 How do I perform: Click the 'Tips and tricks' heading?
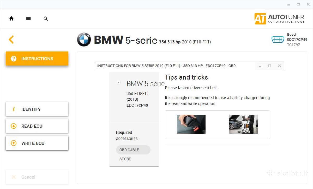(186, 77)
